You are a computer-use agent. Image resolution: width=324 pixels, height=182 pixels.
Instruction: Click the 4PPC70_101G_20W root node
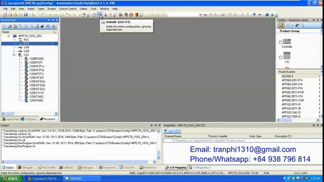tap(30, 36)
